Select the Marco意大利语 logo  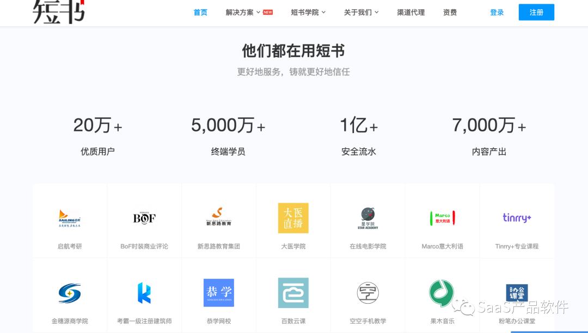[x=442, y=218]
